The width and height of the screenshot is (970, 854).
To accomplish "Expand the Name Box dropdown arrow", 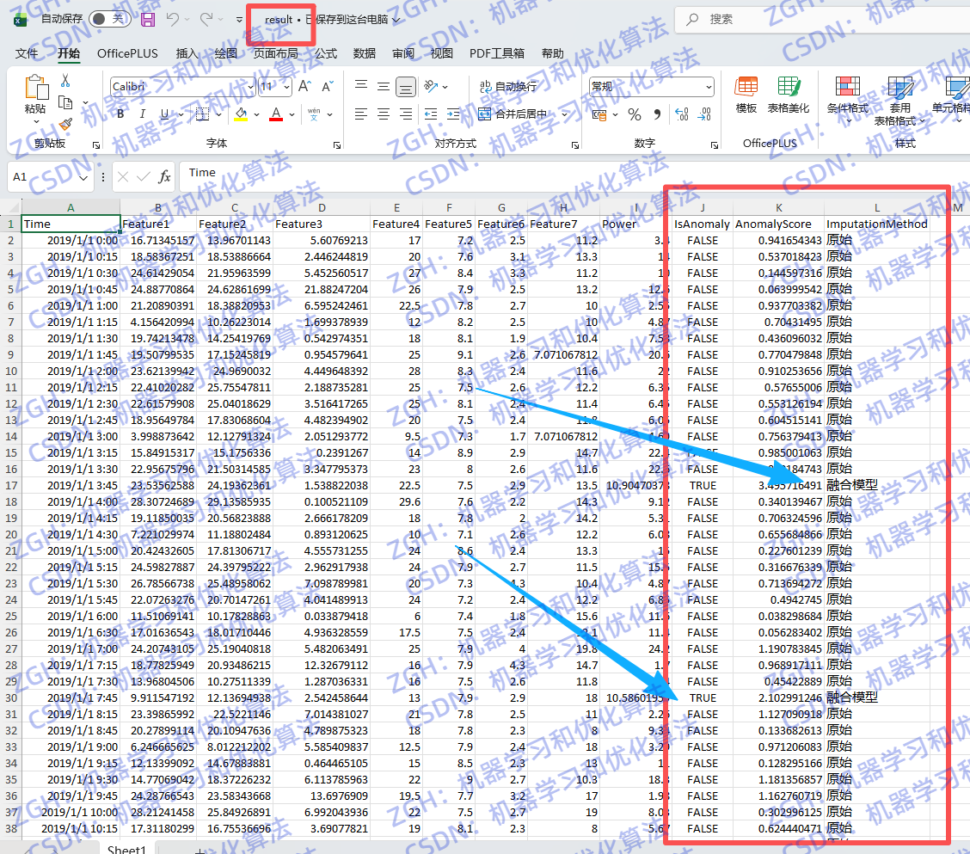I will point(83,177).
